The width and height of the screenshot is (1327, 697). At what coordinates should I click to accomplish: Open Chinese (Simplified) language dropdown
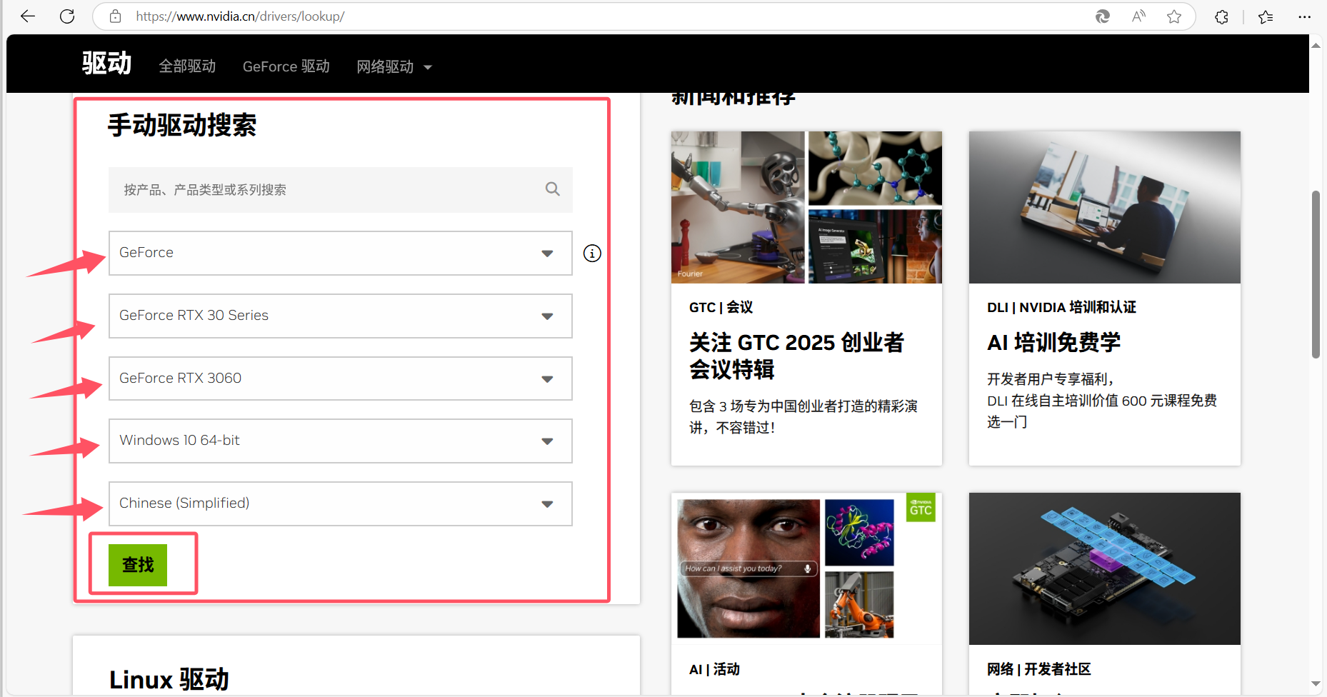[340, 503]
